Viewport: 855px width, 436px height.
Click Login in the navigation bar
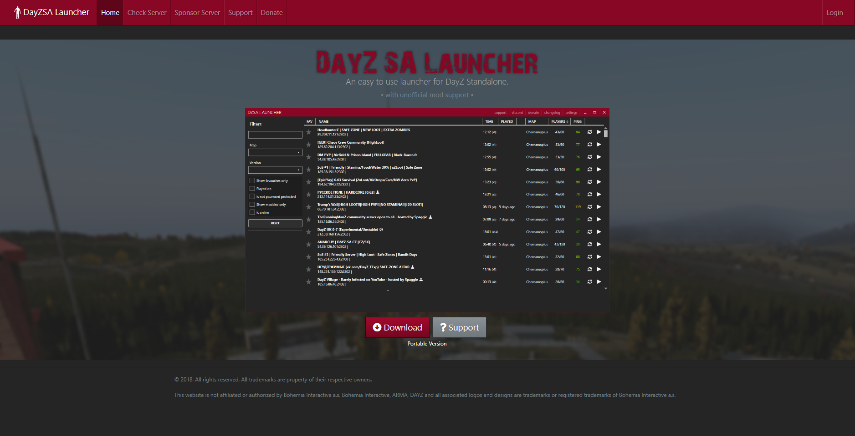click(x=835, y=13)
